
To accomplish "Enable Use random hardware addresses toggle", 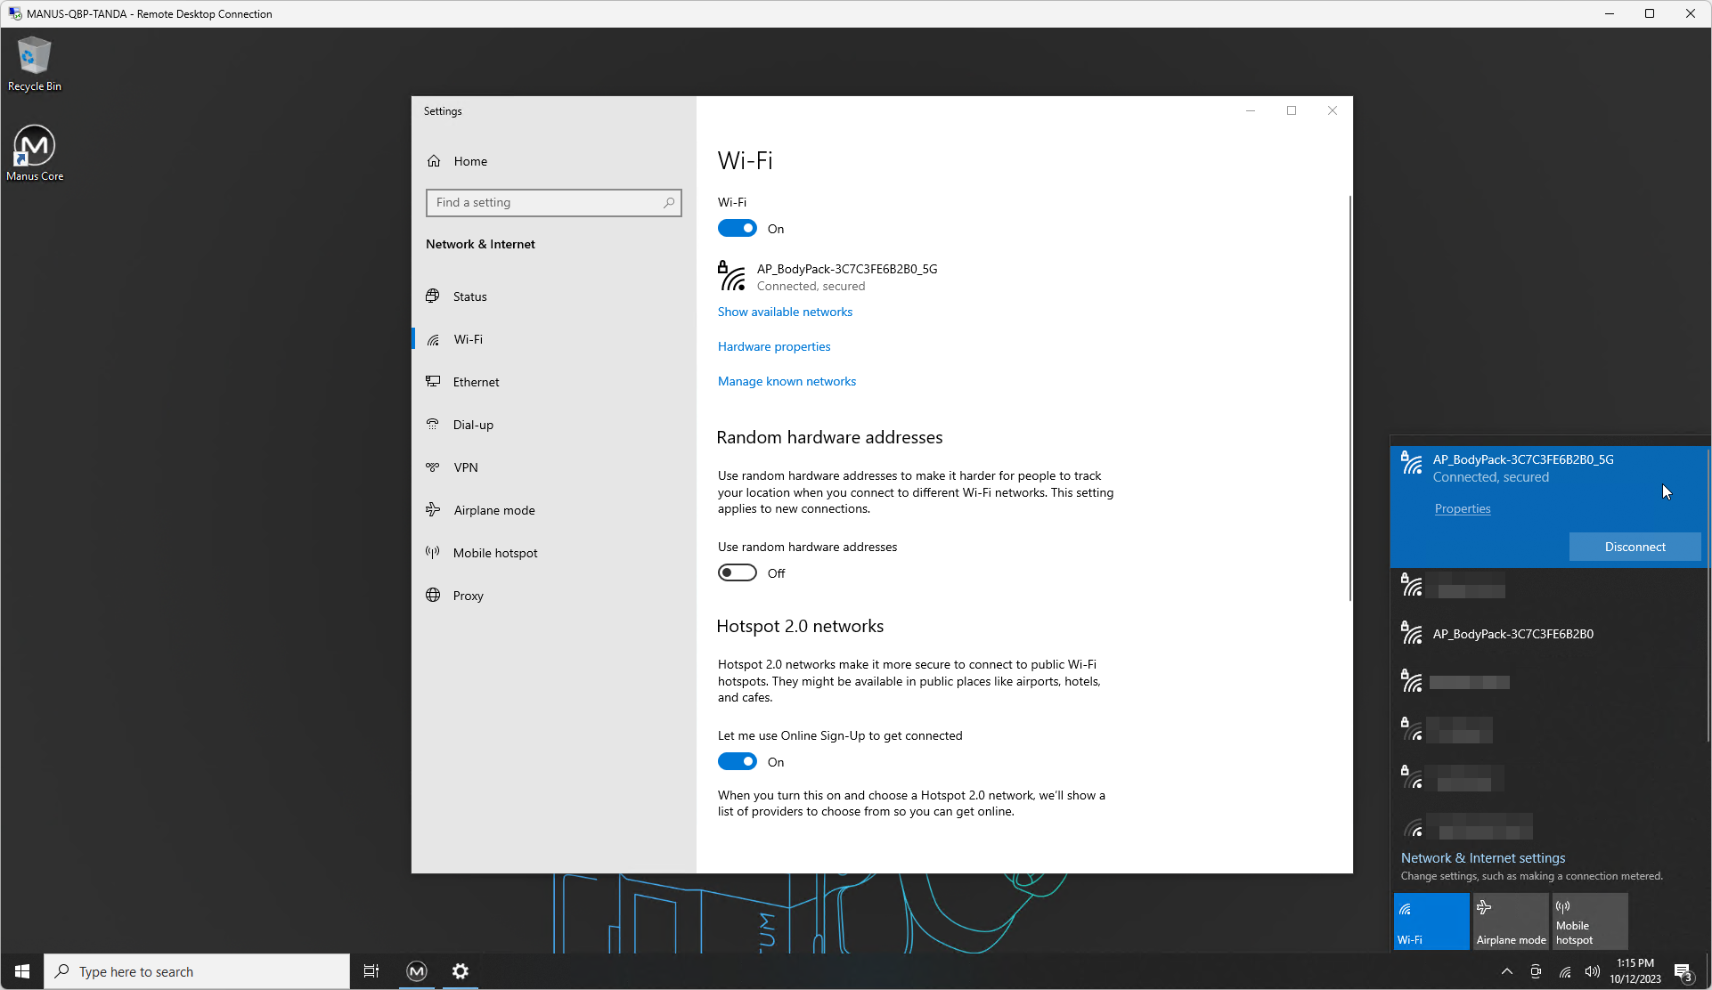I will point(738,573).
